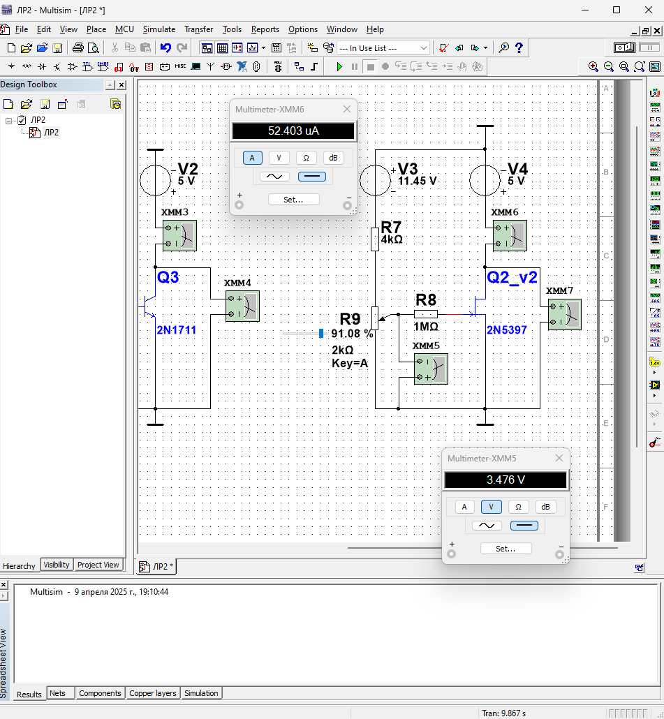Click the Zoom Out magnifier
This screenshot has width=664, height=719.
[x=609, y=67]
